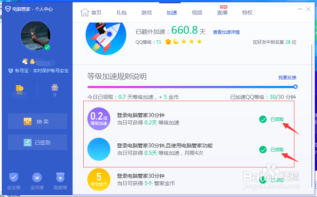The width and height of the screenshot is (317, 197).
Task: Click green checkmark for 0.2天 task
Action: [263, 119]
